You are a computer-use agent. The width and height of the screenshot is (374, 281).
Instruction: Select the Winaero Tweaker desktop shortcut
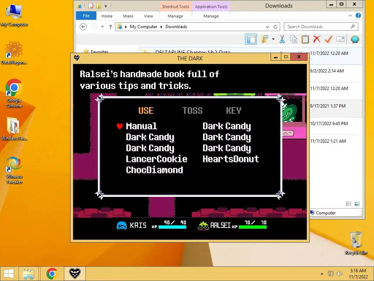tap(14, 170)
